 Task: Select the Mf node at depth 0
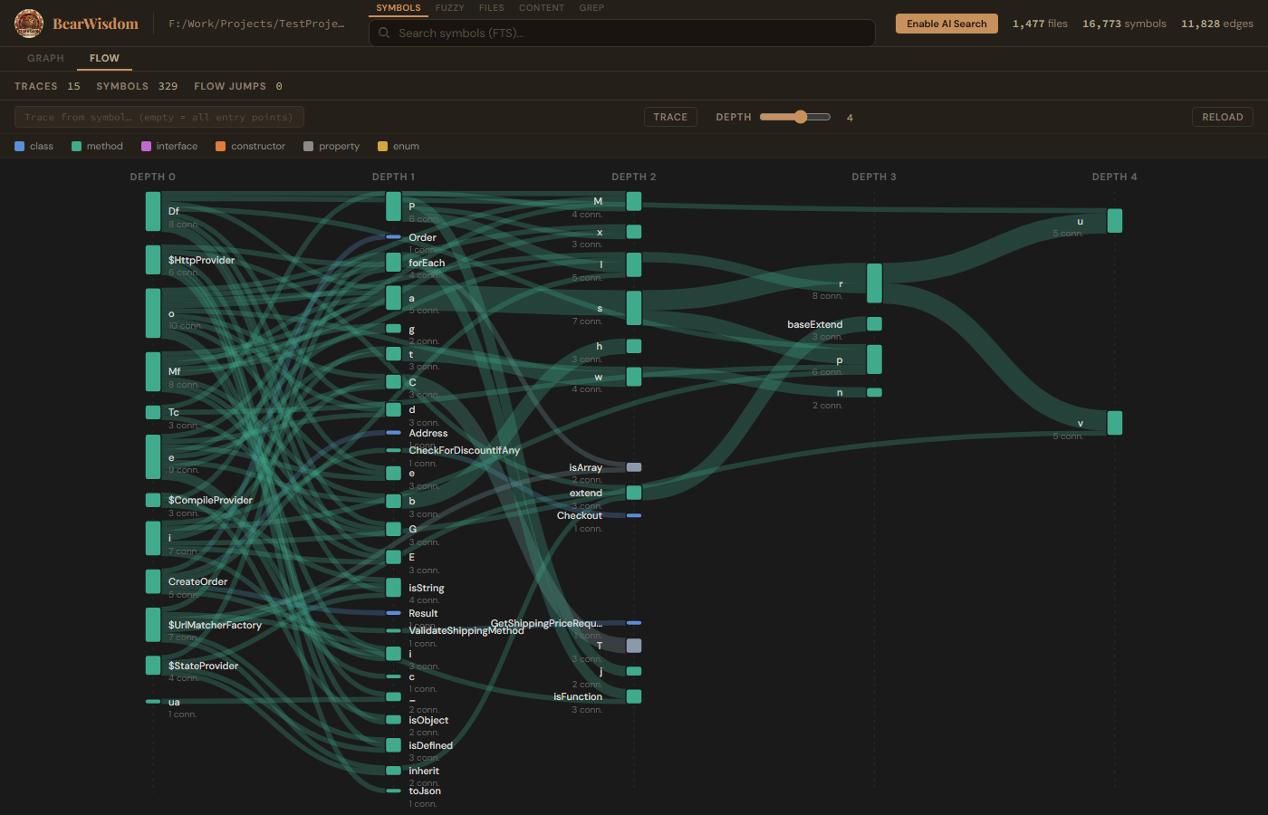[x=153, y=371]
